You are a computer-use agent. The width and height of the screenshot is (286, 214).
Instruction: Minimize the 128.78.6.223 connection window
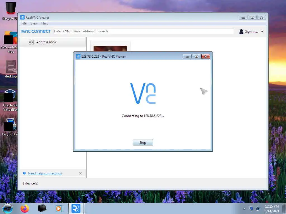tap(187, 56)
